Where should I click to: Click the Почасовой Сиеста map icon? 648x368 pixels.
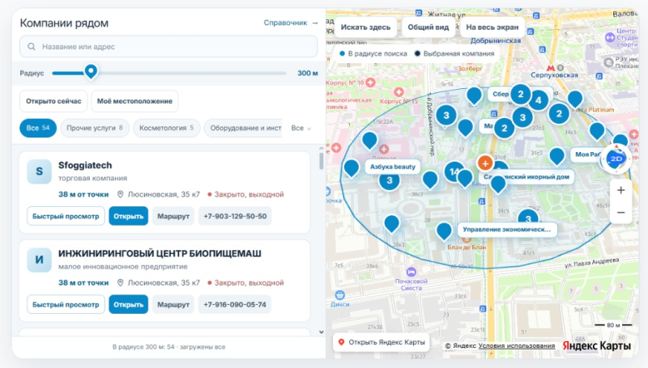411,273
